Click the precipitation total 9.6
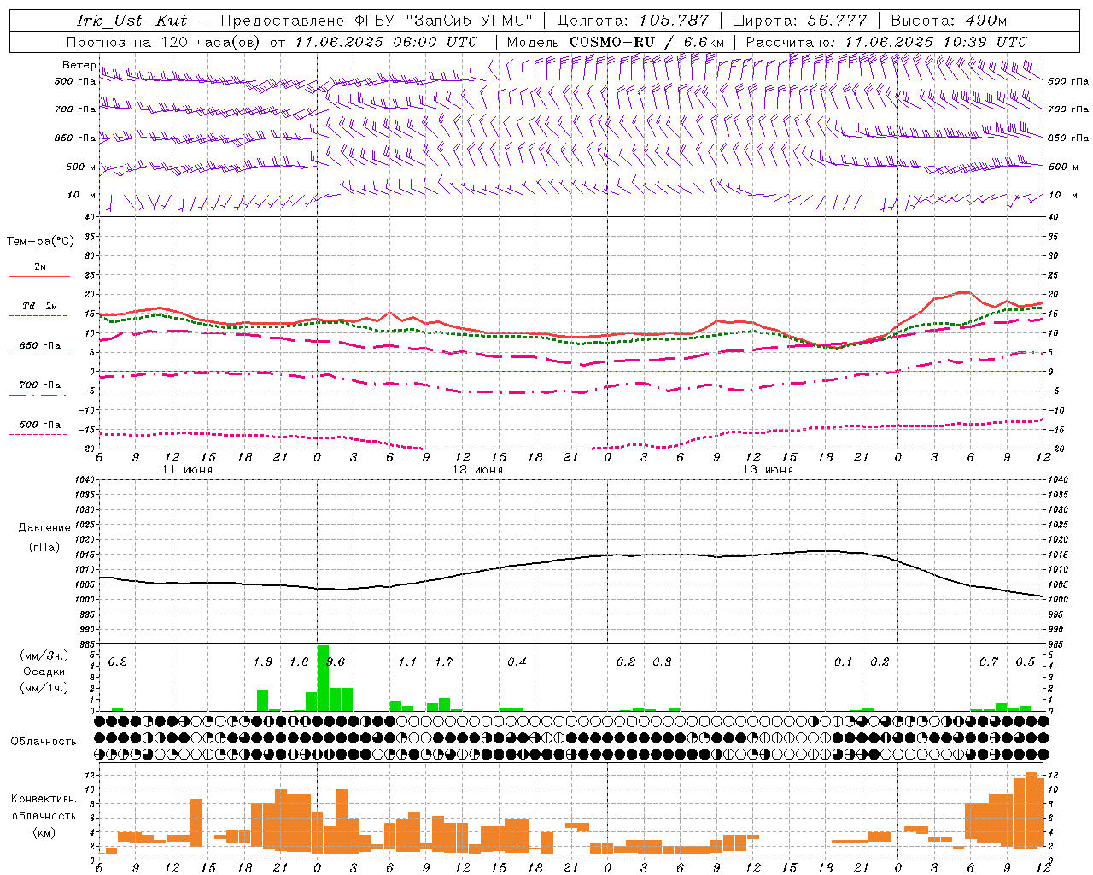Image resolution: width=1093 pixels, height=875 pixels. 336,662
